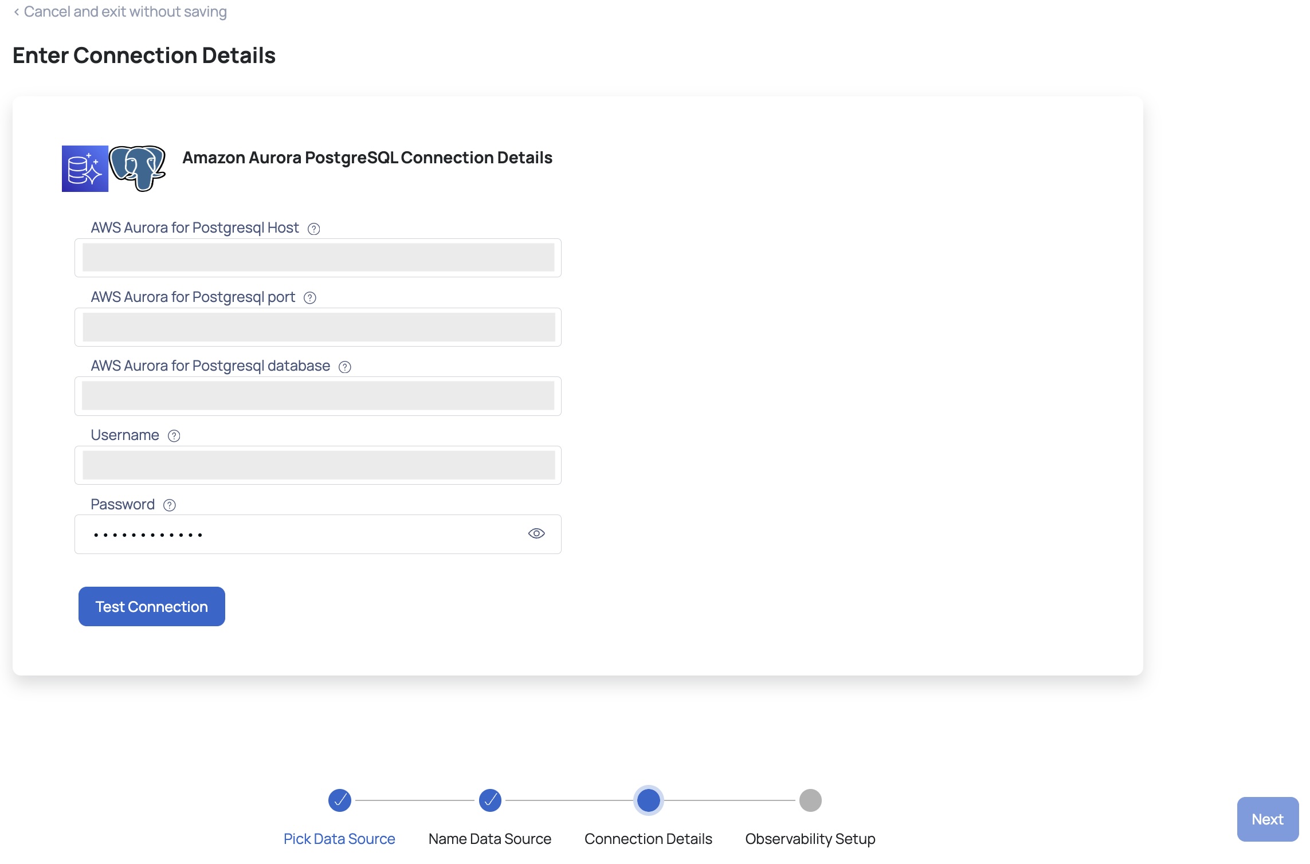Click the Password label text
This screenshot has width=1310, height=864.
pyautogui.click(x=123, y=505)
